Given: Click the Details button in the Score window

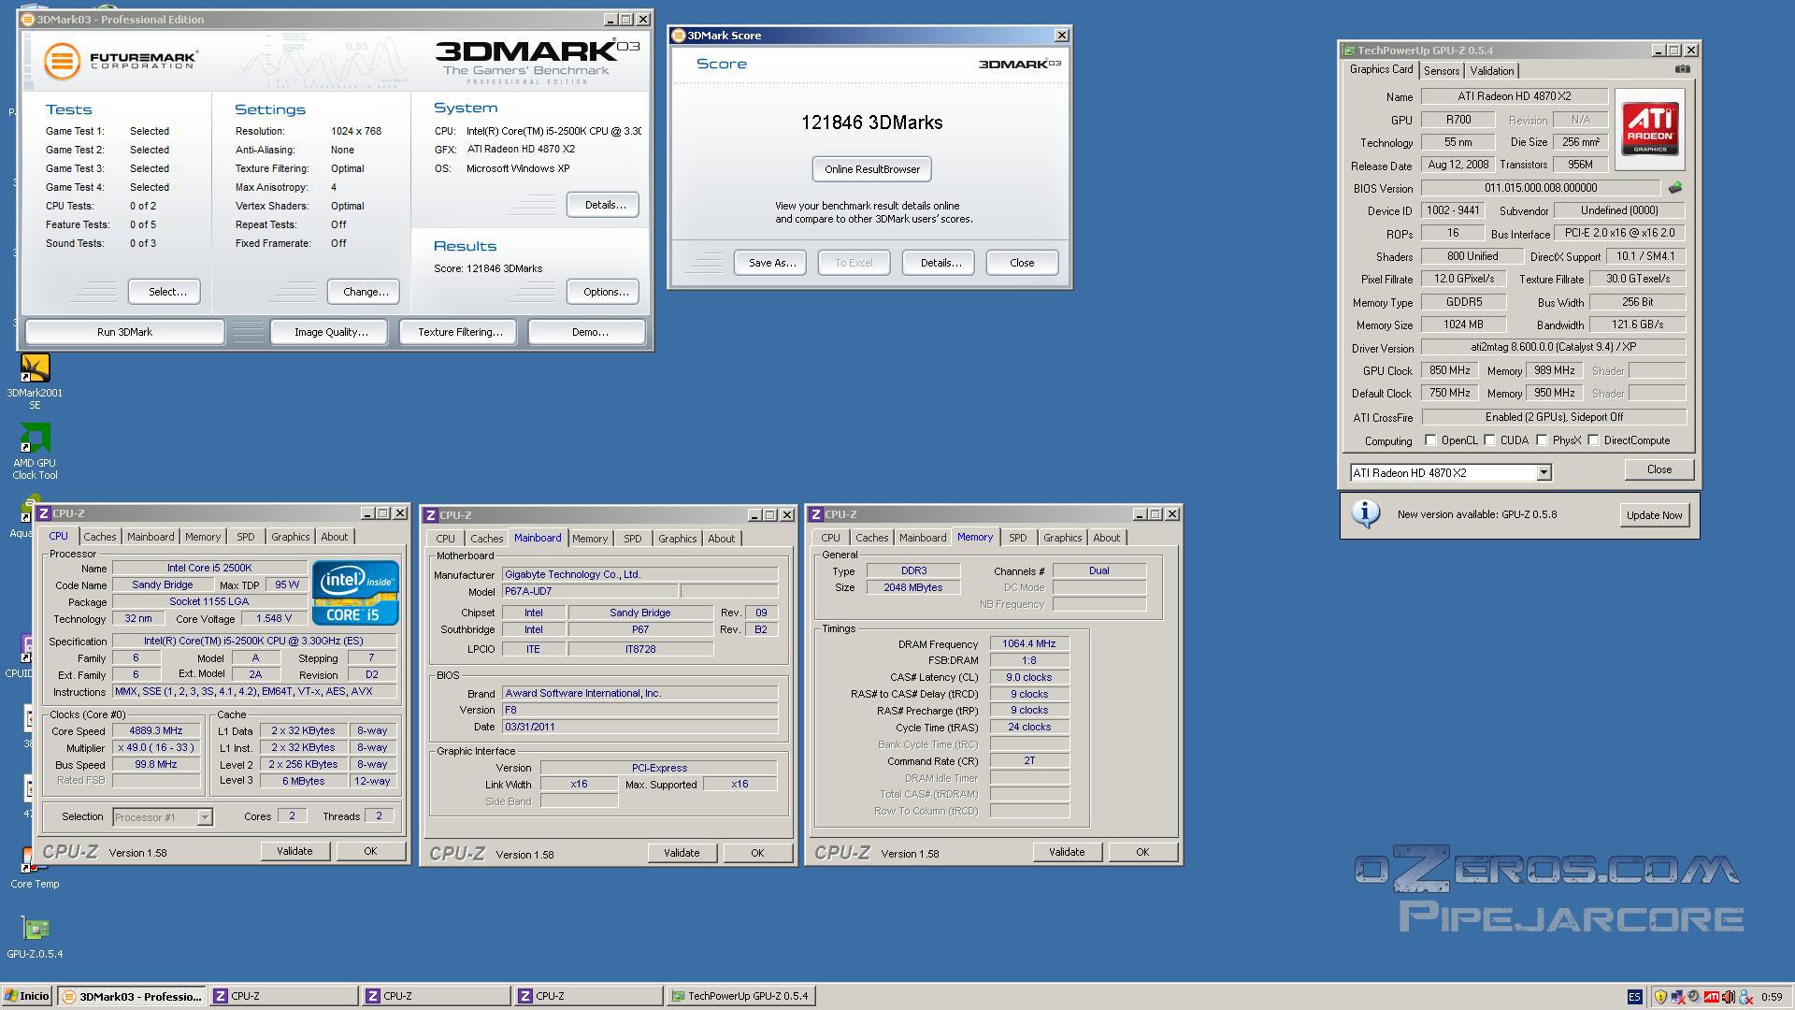Looking at the screenshot, I should point(940,263).
